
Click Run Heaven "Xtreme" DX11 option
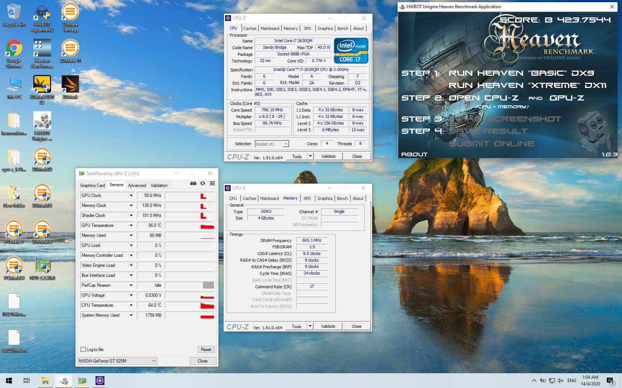coord(528,85)
